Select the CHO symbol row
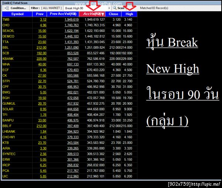 [70, 25]
